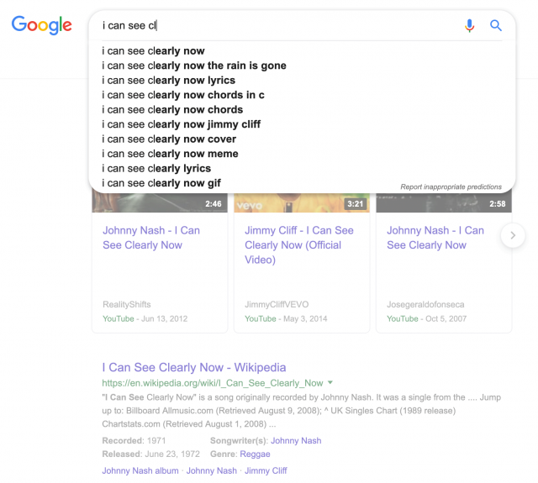Choose "i can see clearly now chords in c"
Viewport: 538px width, 483px height.
pyautogui.click(x=183, y=95)
